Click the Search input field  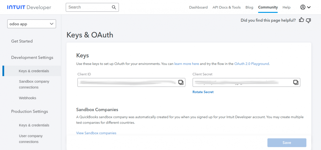tap(92, 7)
